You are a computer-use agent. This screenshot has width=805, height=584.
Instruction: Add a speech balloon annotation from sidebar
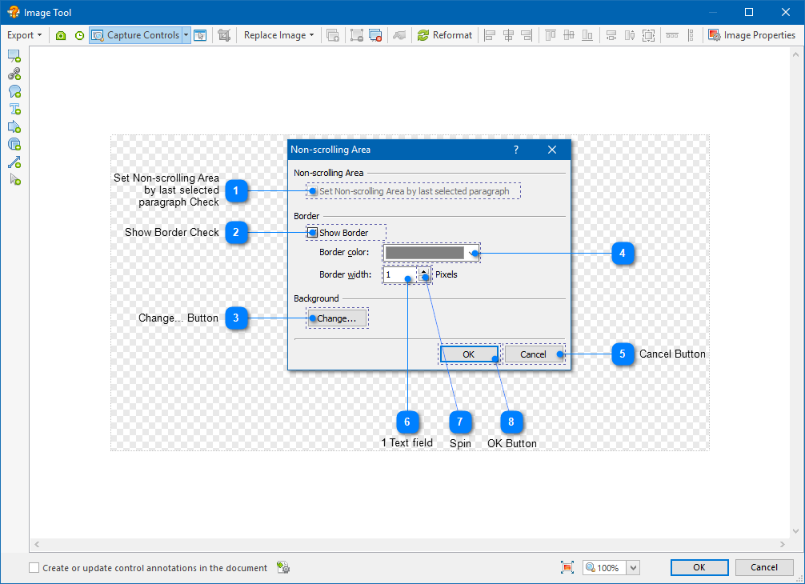[14, 92]
